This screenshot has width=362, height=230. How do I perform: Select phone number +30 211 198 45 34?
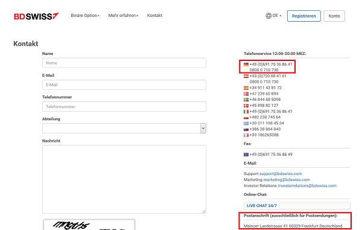(267, 123)
